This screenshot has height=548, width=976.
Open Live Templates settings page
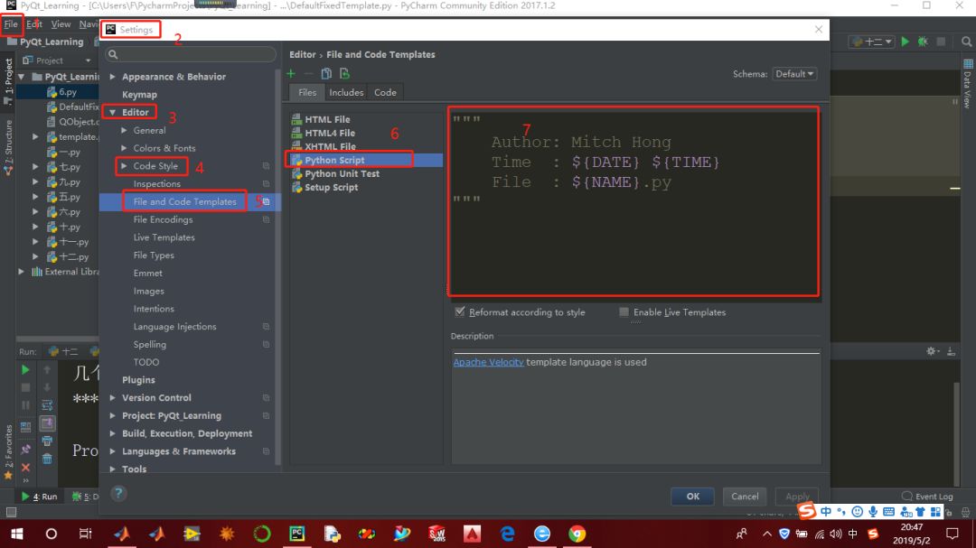tap(164, 237)
